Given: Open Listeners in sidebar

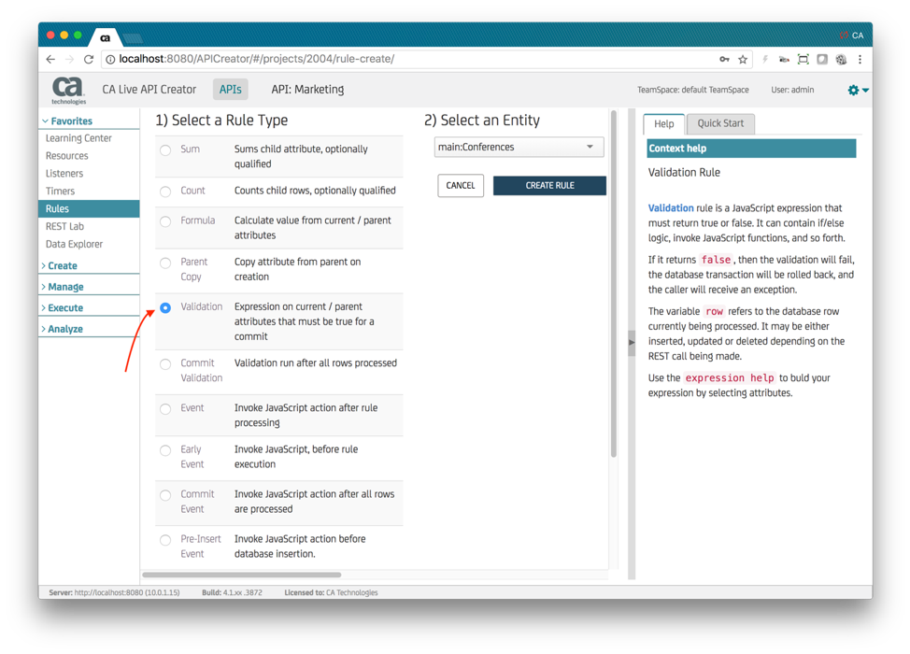Looking at the screenshot, I should [64, 174].
